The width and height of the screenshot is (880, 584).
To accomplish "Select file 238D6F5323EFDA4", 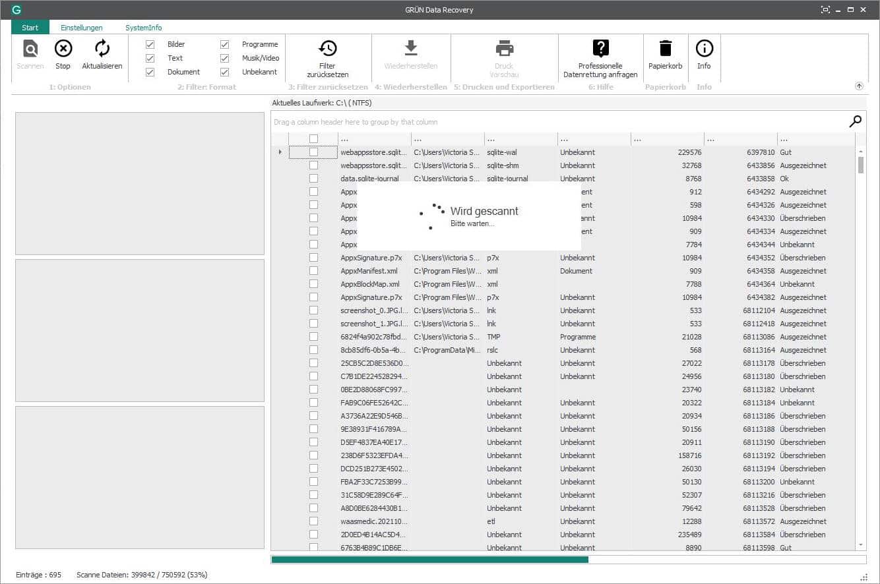I will pyautogui.click(x=374, y=455).
